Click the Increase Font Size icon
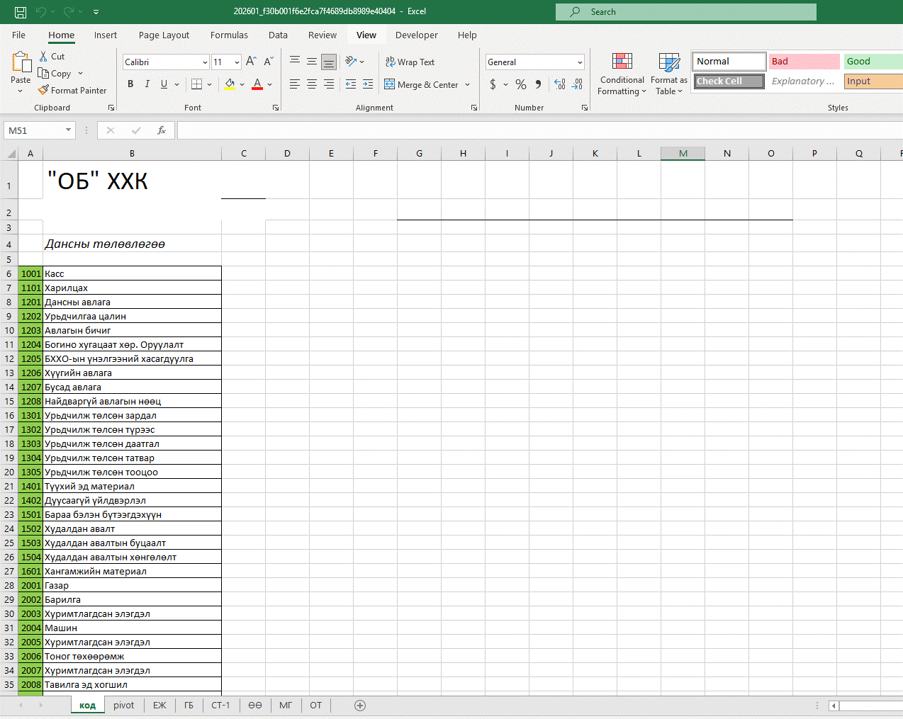The width and height of the screenshot is (903, 719). click(251, 62)
